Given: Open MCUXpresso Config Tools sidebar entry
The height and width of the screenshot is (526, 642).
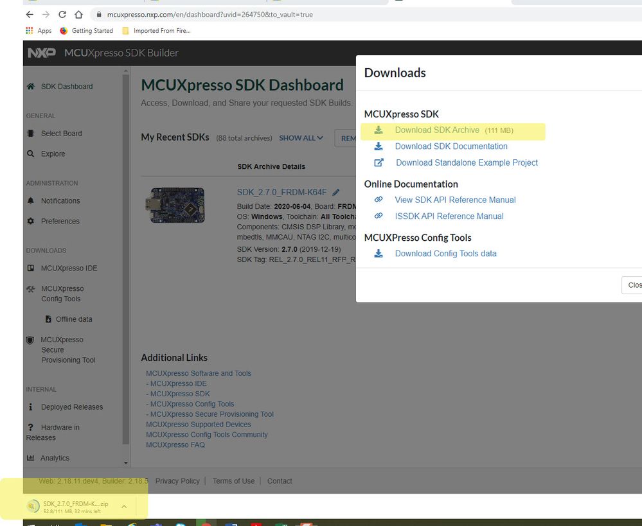Looking at the screenshot, I should (x=62, y=294).
